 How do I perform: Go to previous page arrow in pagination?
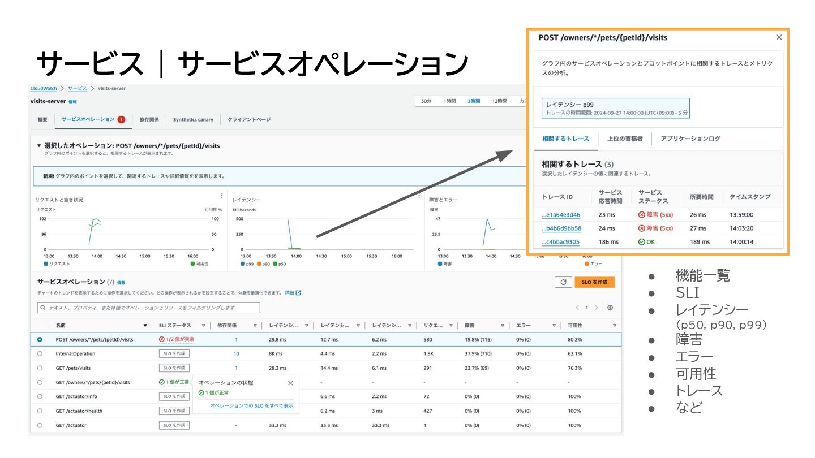click(x=577, y=308)
